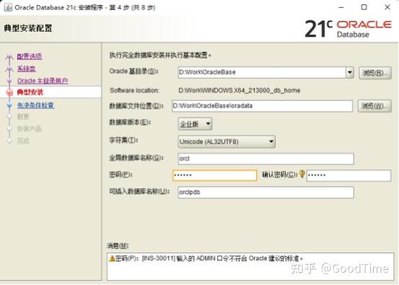Browse for the database file location
This screenshot has height=285, width=399.
click(x=374, y=106)
